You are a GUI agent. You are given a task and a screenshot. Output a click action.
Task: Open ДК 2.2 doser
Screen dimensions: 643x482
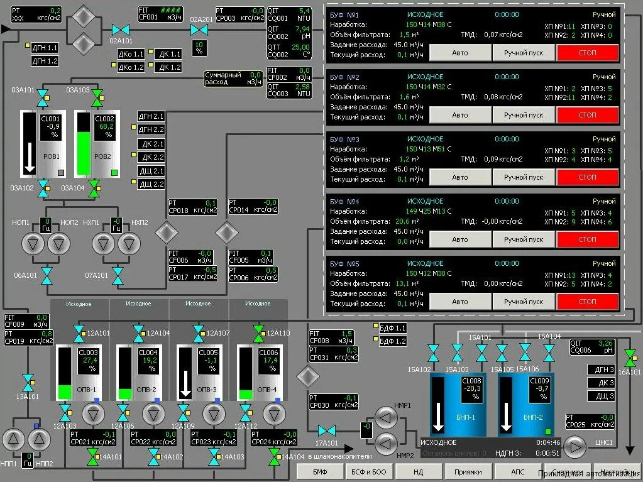tap(151, 157)
